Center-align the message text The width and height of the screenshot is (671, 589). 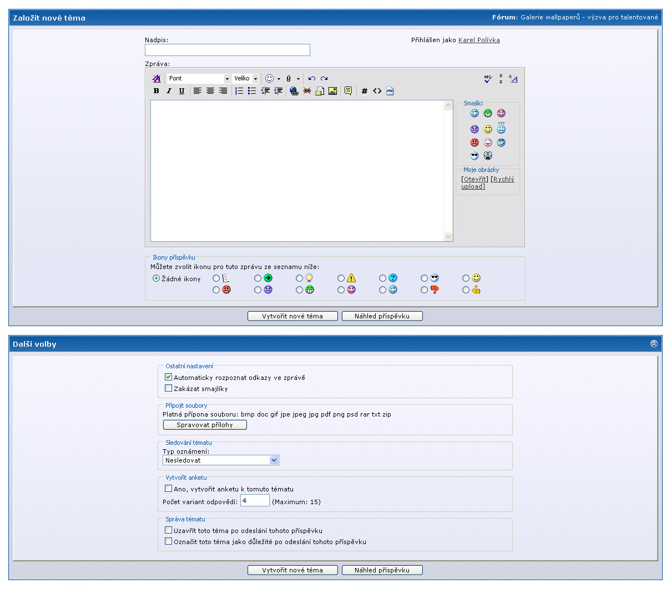pyautogui.click(x=210, y=91)
